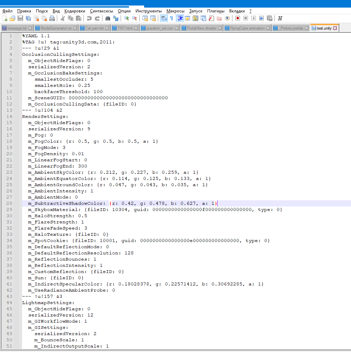Toggle the indent guide toolbar button
The image size is (351, 352).
pyautogui.click(x=180, y=18)
